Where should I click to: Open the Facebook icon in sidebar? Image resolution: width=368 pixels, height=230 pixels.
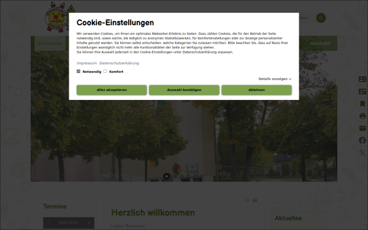click(x=362, y=140)
